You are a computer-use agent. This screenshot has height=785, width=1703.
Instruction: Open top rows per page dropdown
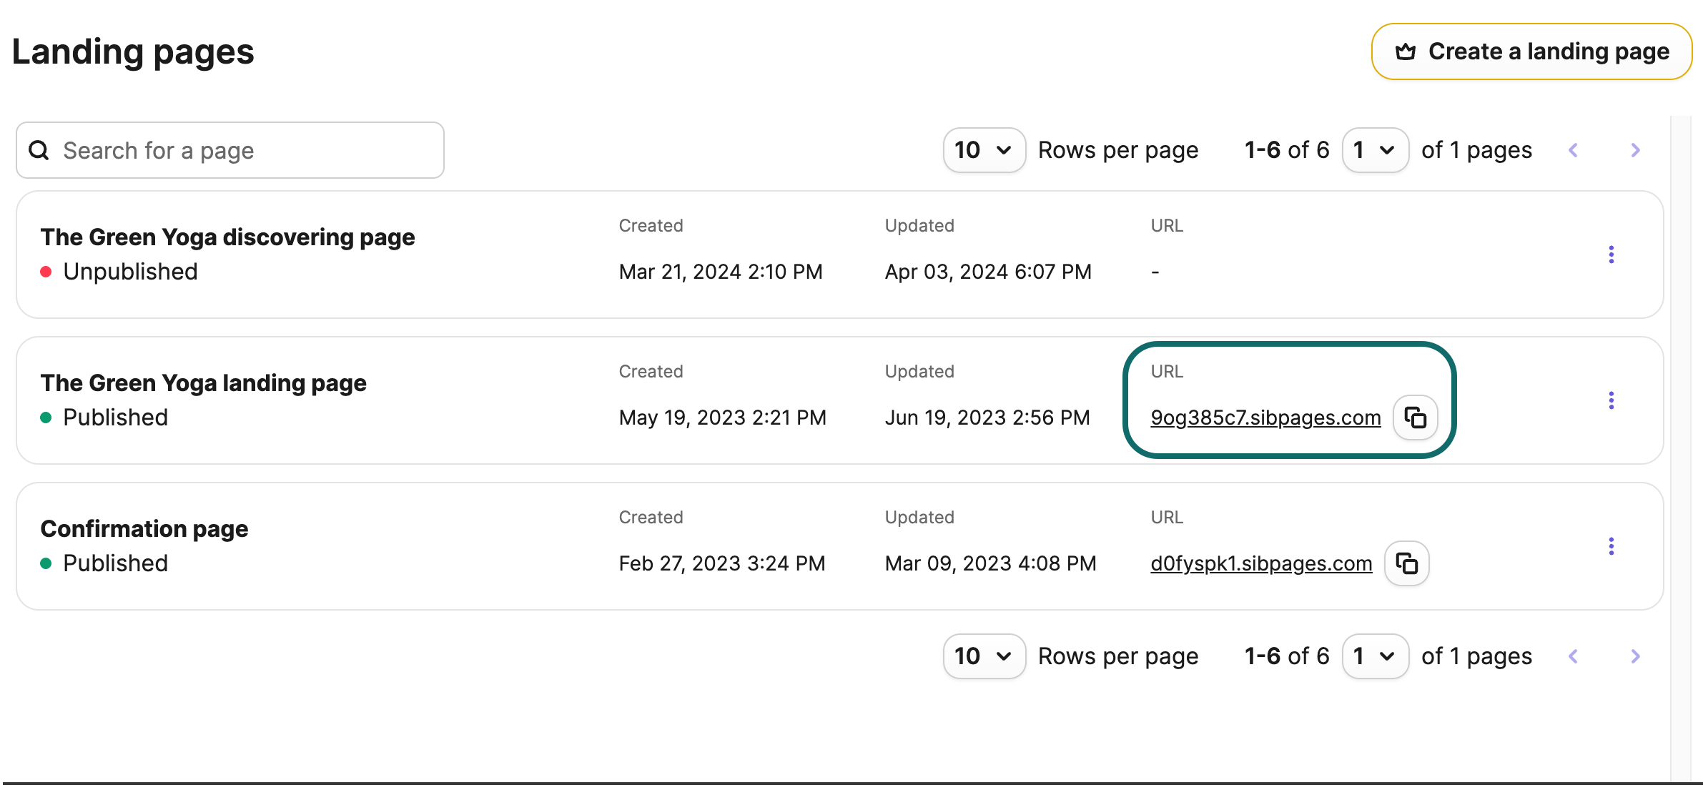(984, 150)
